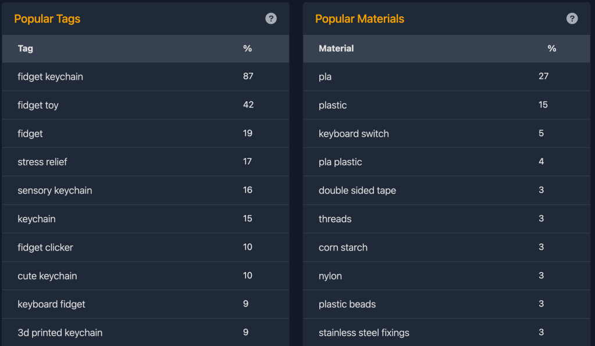Image resolution: width=595 pixels, height=346 pixels.
Task: Click the stress relief tag
Action: click(x=42, y=162)
